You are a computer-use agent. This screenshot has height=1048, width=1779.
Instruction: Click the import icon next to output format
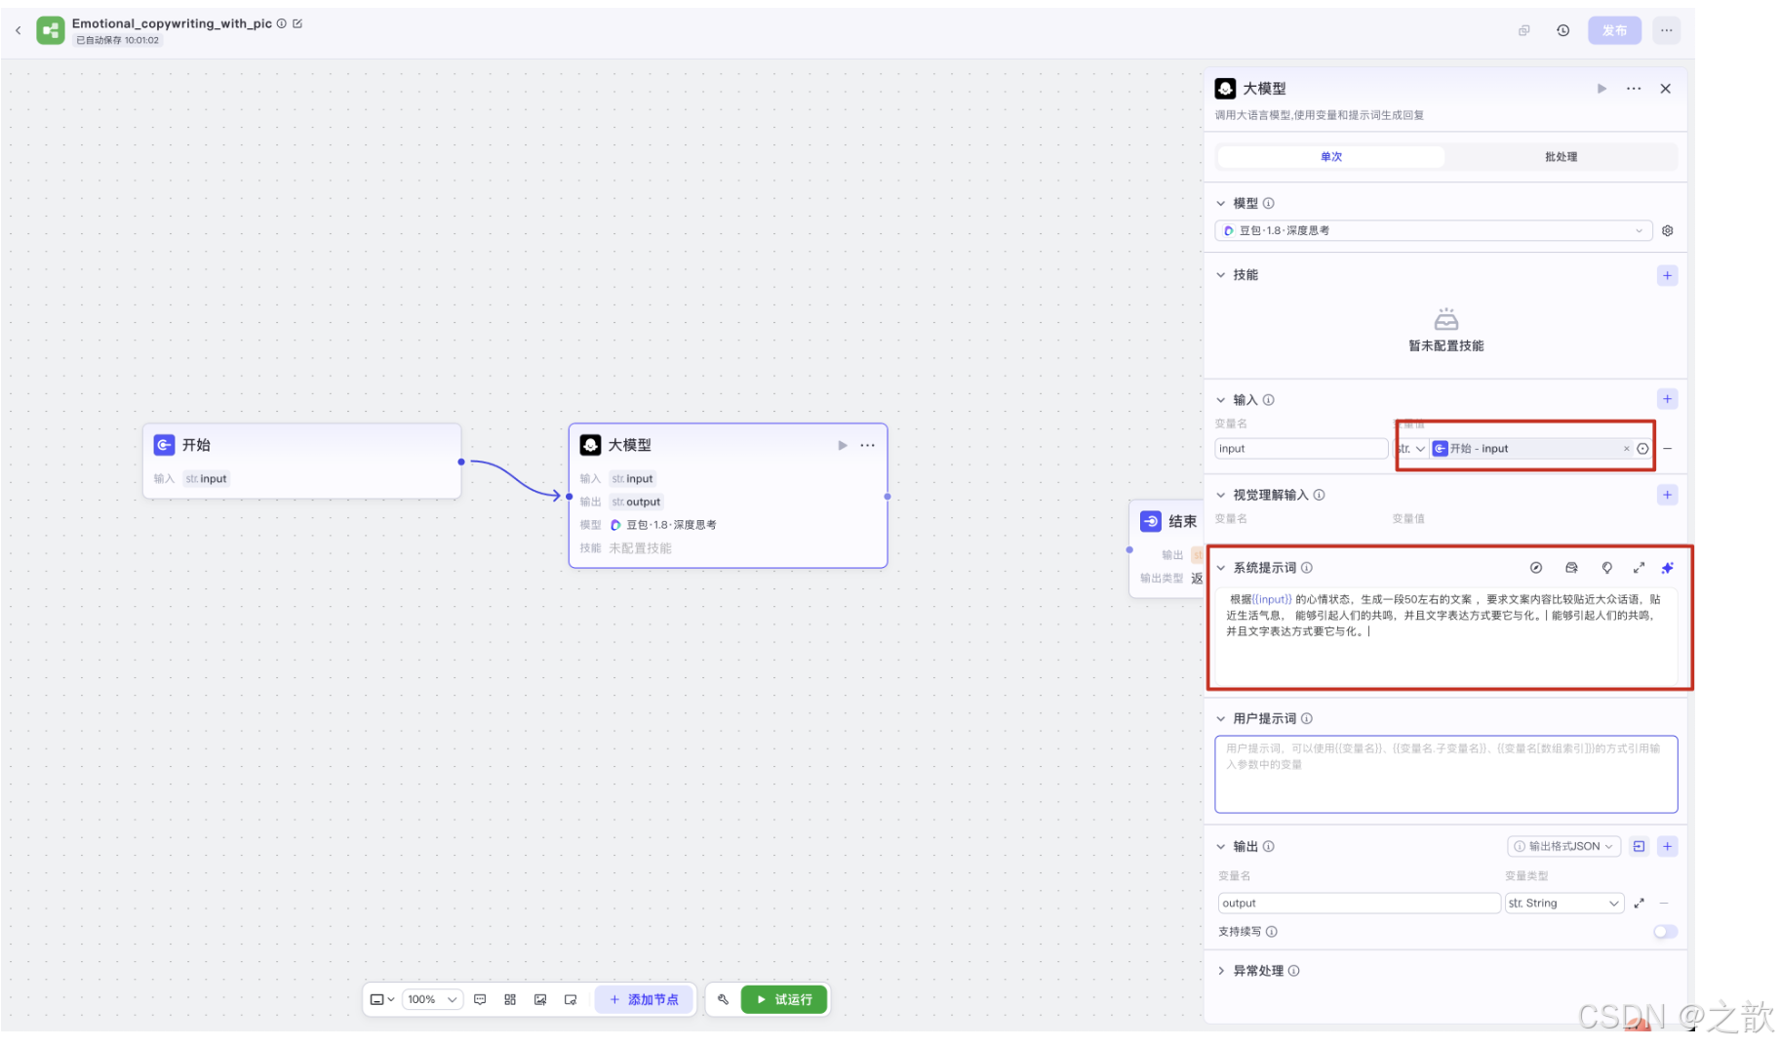1639,847
